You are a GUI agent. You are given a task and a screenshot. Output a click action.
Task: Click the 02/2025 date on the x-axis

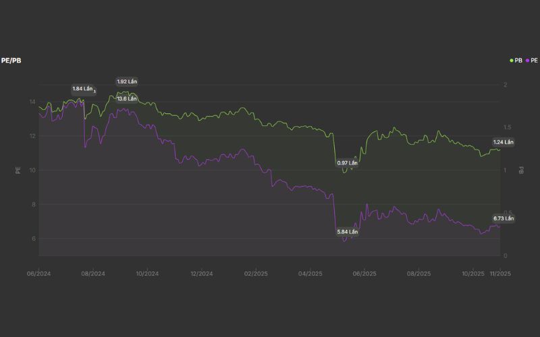(256, 274)
